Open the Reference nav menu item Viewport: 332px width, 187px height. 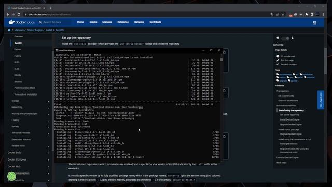pos(123,22)
